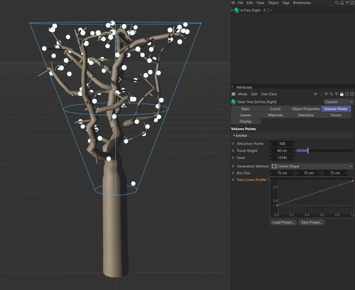This screenshot has width=355, height=290.
Task: Click the Save Preset button
Action: (x=311, y=222)
